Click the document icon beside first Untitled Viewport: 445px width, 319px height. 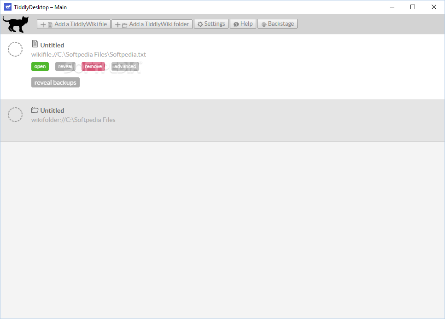pyautogui.click(x=35, y=44)
